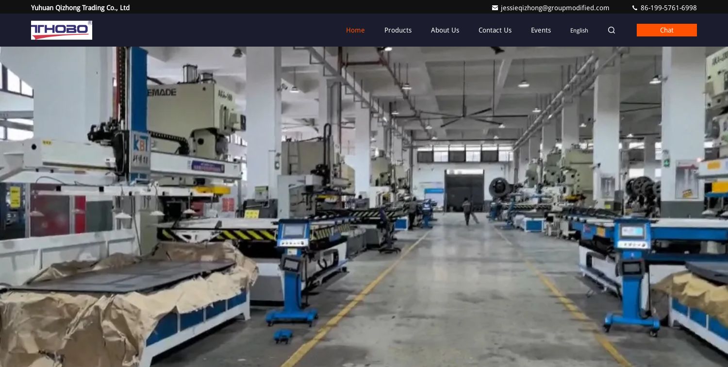Switch to the Home tab
This screenshot has height=367, width=728.
[355, 30]
